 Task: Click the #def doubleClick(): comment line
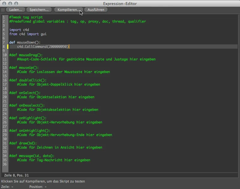coord(28,80)
